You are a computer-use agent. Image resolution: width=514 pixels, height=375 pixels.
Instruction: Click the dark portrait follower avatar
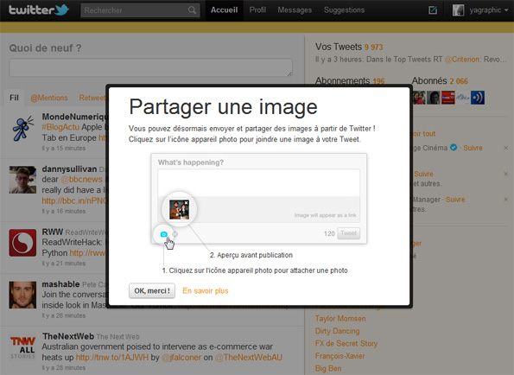[434, 98]
